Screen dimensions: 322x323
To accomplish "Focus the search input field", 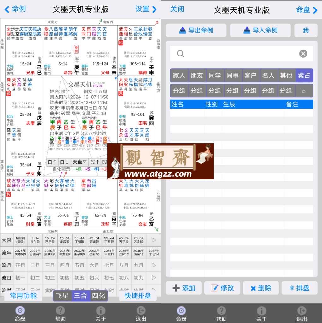I will tap(242, 54).
